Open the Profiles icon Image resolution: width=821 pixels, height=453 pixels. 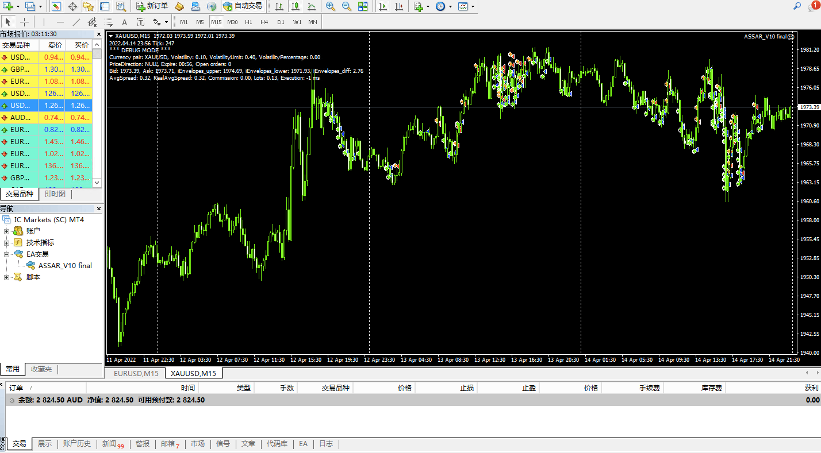coord(30,6)
